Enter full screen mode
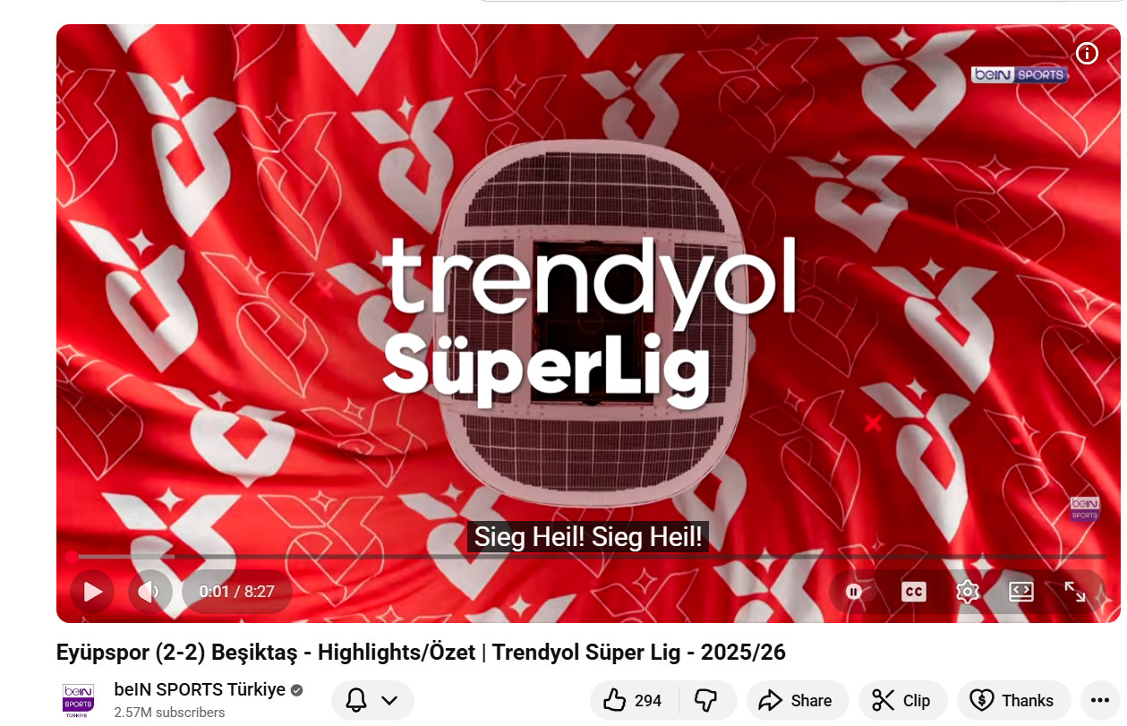Image resolution: width=1127 pixels, height=726 pixels. coord(1075,592)
